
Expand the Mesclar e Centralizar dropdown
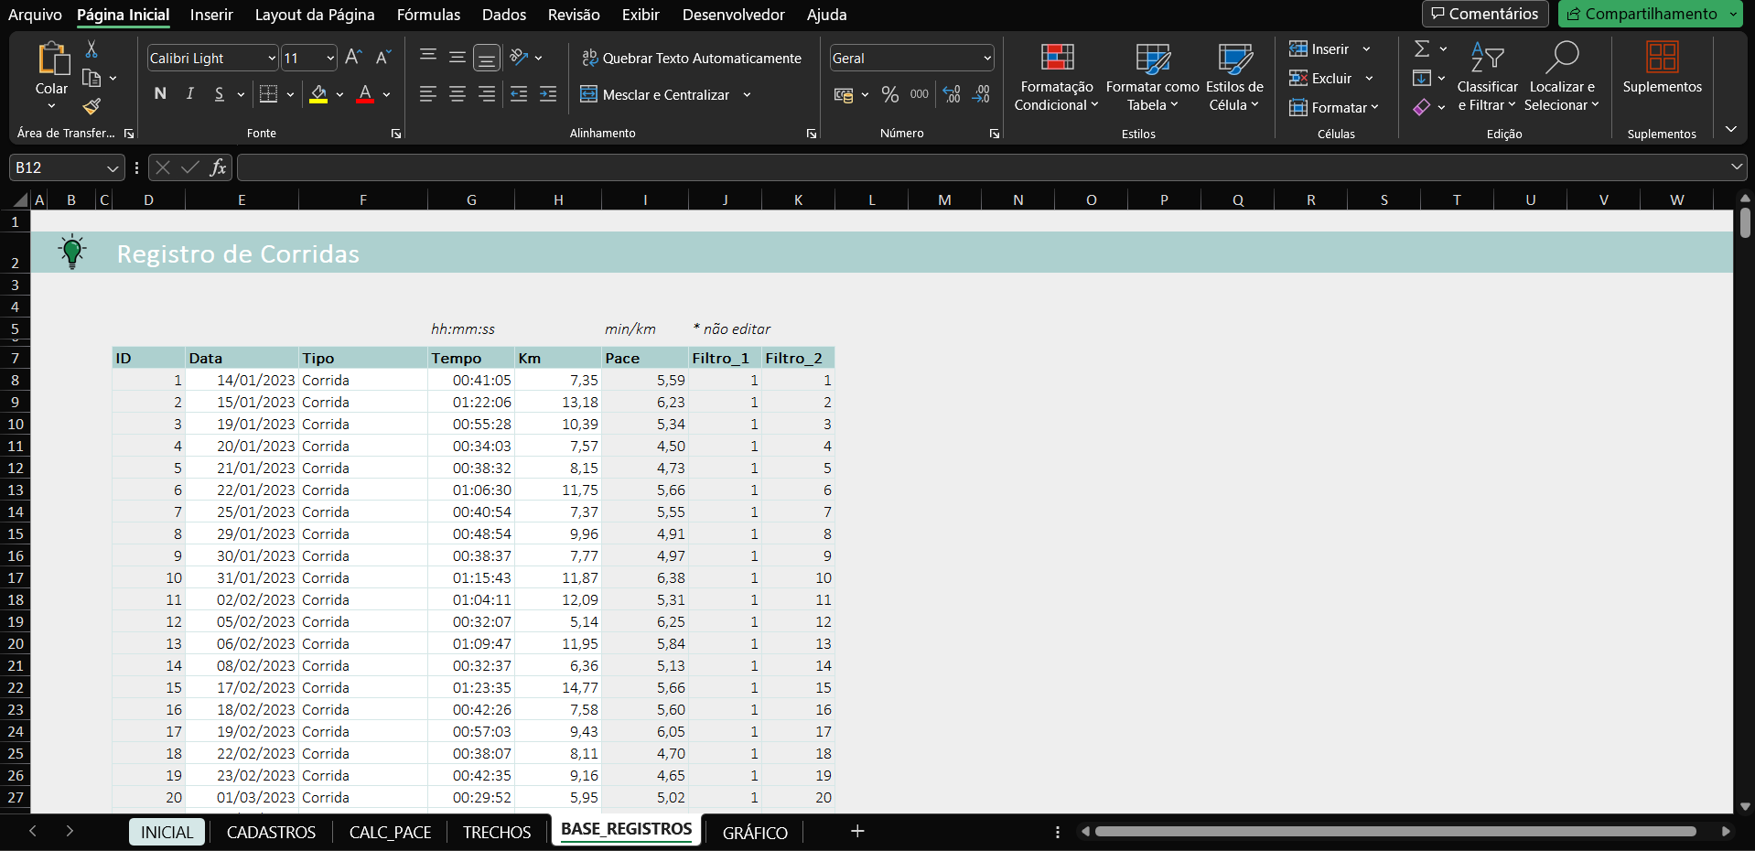(x=748, y=94)
